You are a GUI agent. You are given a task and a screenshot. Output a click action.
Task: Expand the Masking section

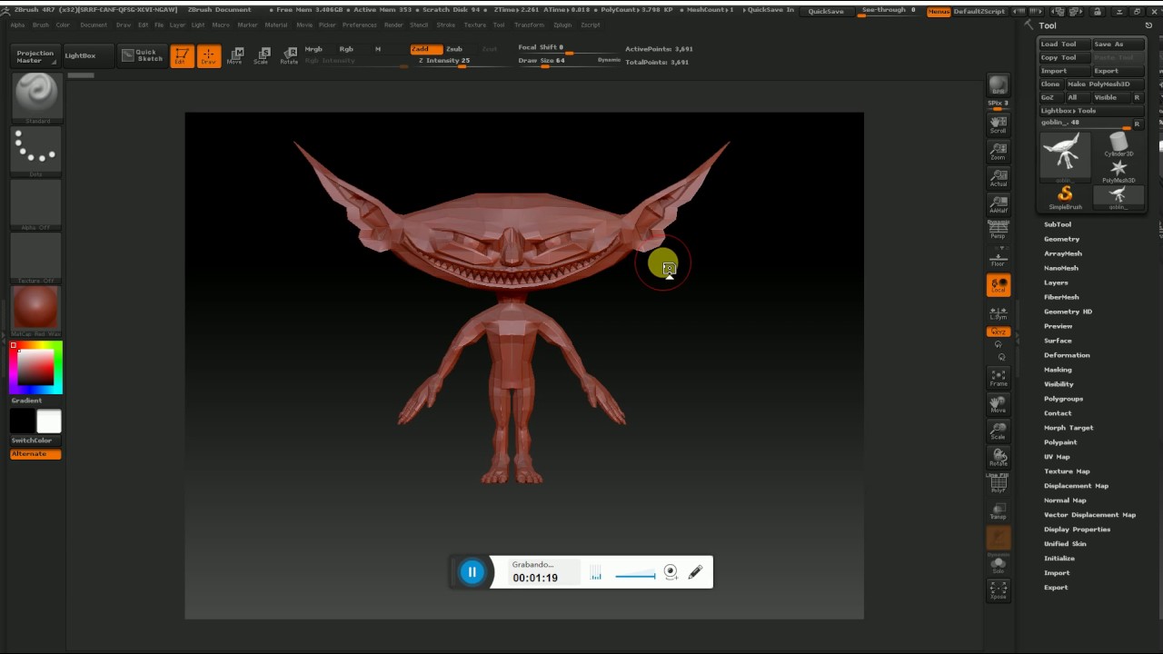[x=1058, y=370]
